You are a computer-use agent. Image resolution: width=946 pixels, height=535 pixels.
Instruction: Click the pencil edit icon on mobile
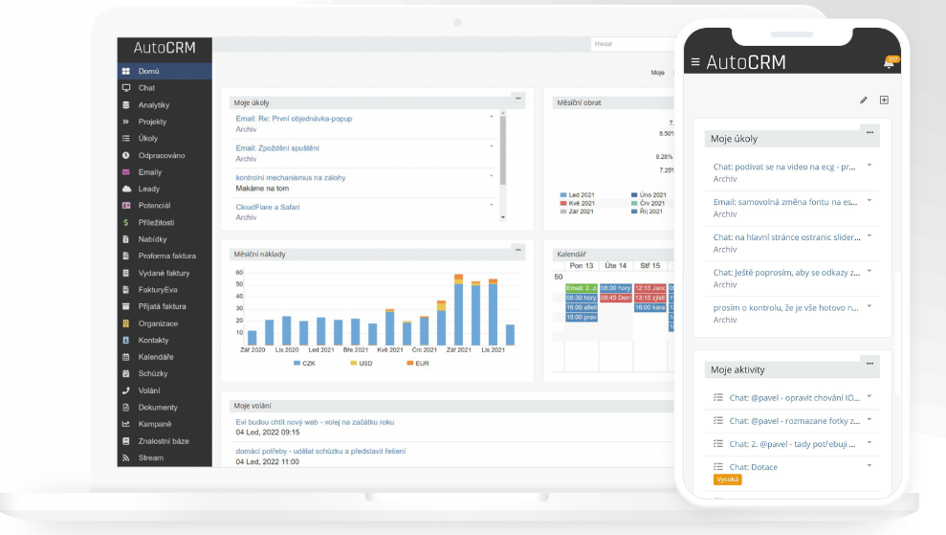[864, 100]
